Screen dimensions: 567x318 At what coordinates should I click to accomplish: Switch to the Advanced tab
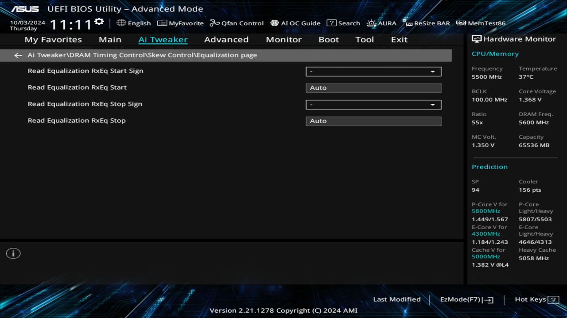tap(226, 39)
